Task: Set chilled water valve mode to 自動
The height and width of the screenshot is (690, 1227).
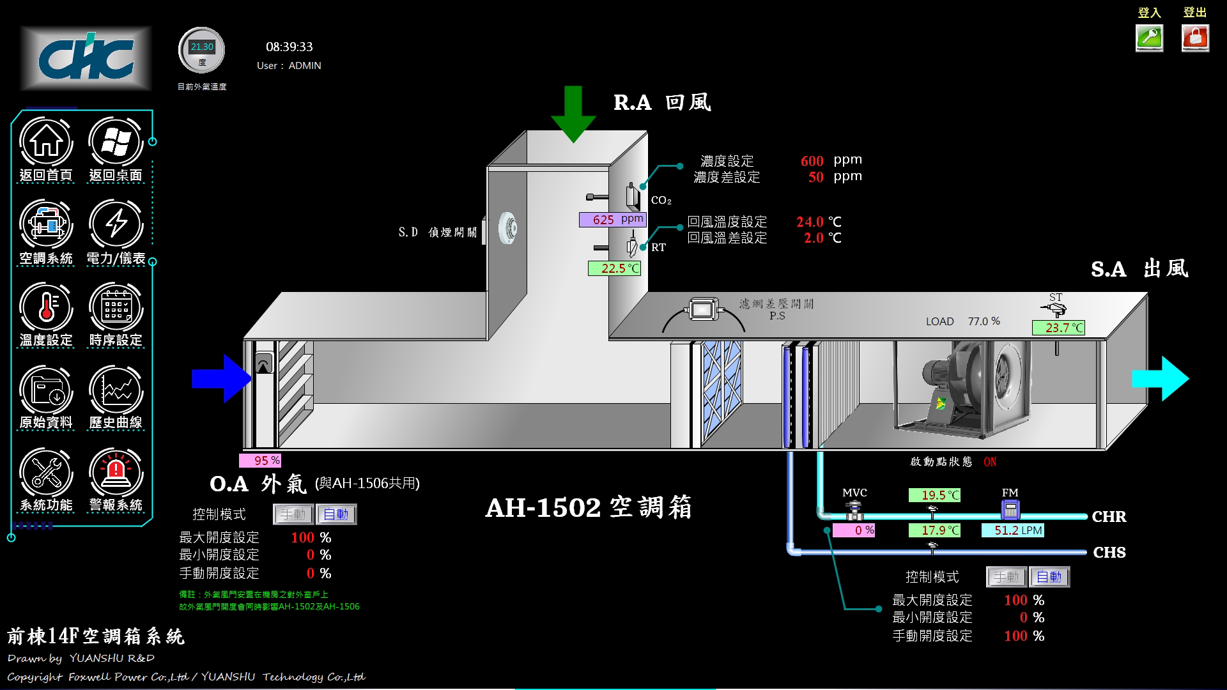Action: (1049, 577)
